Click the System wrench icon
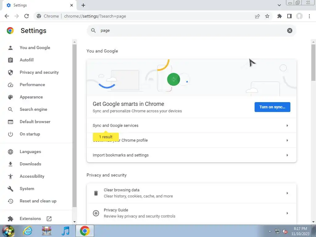 (x=10, y=189)
